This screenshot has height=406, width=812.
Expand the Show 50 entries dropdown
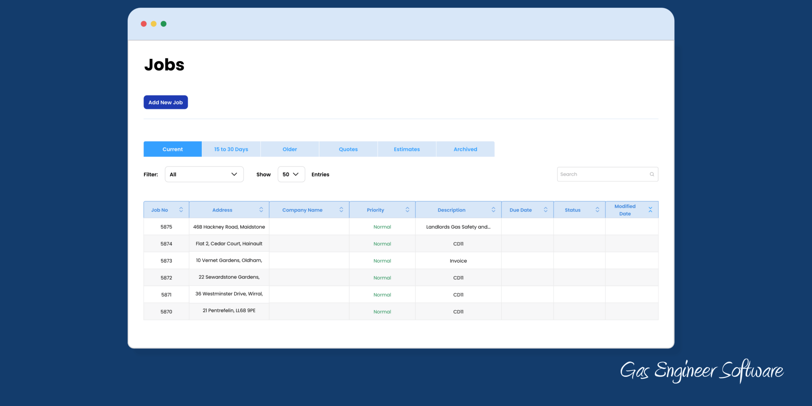click(291, 174)
